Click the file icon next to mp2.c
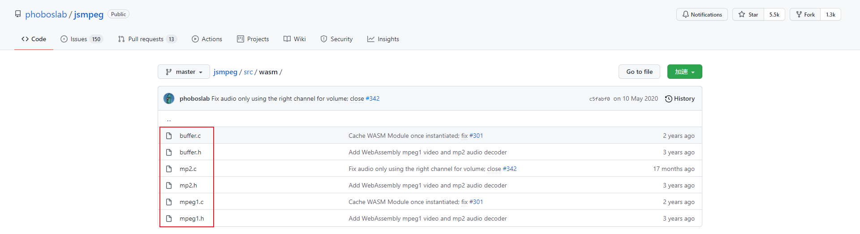Viewport: 860px width, 234px height. click(169, 169)
